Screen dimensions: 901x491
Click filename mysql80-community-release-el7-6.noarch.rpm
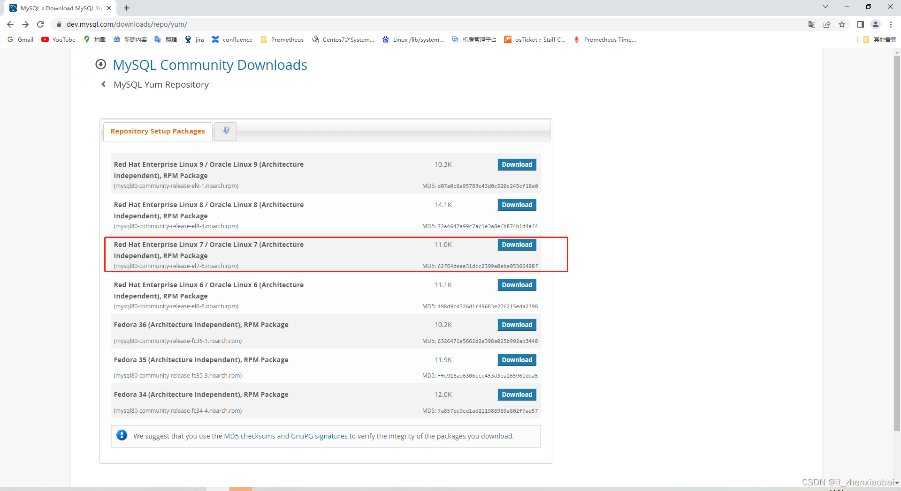click(176, 266)
